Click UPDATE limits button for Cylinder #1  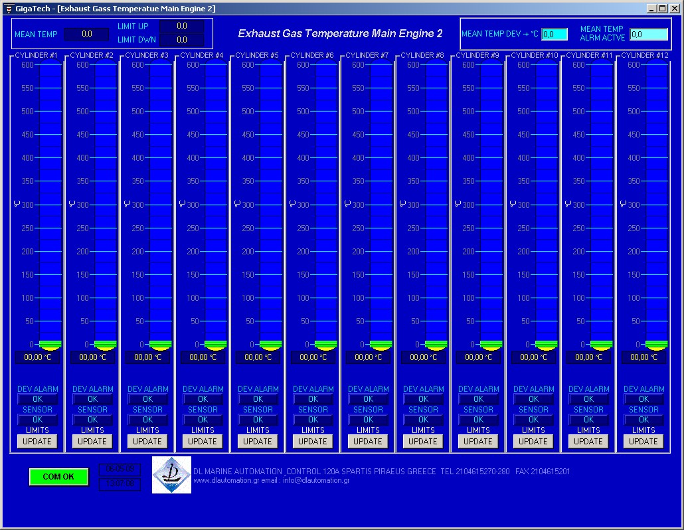(x=37, y=441)
